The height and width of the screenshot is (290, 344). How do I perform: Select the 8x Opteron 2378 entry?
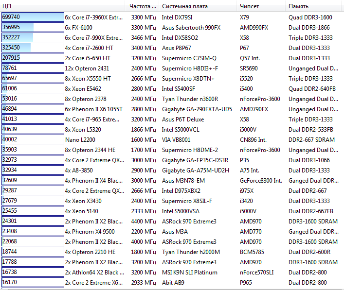coord(86,99)
